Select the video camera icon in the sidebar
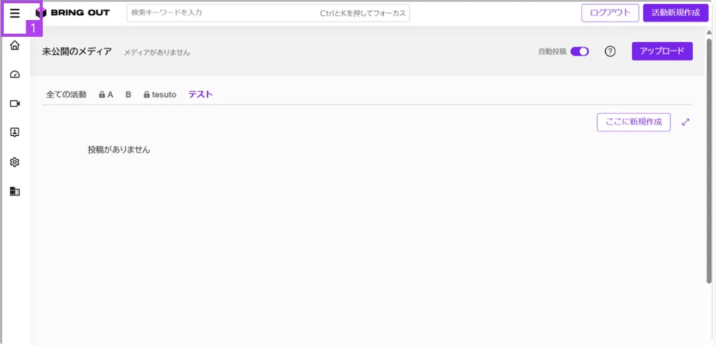Viewport: 716px width, 347px height. 15,104
